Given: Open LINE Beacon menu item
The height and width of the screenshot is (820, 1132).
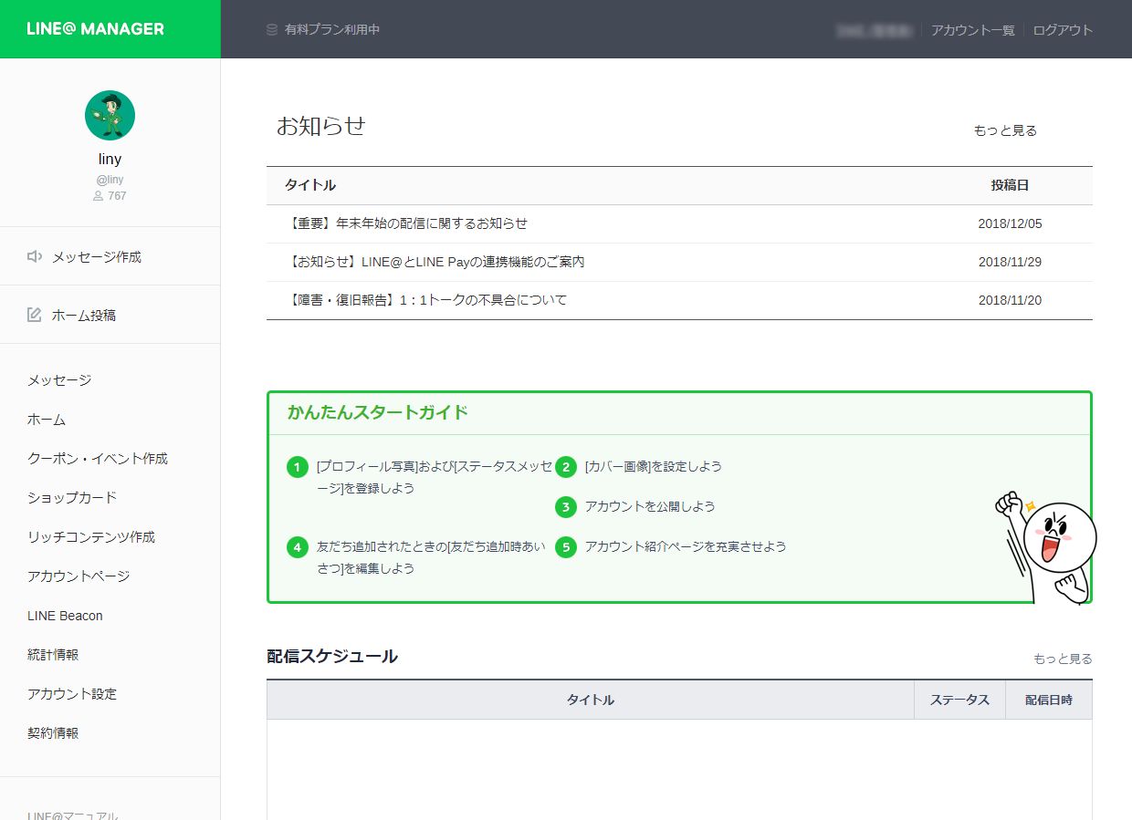Looking at the screenshot, I should (65, 616).
